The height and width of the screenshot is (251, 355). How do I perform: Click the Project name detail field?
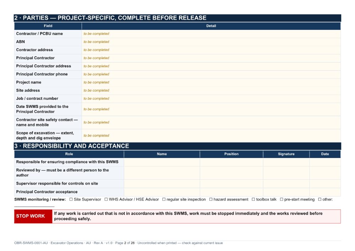point(211,83)
